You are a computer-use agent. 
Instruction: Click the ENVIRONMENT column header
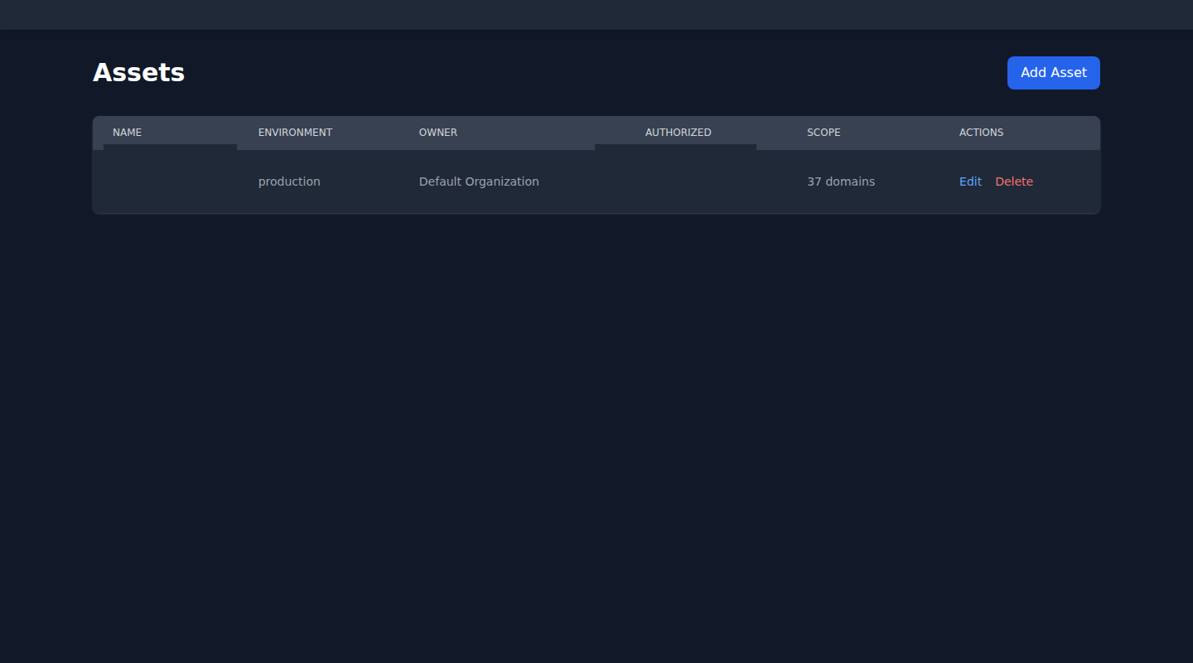[295, 133]
